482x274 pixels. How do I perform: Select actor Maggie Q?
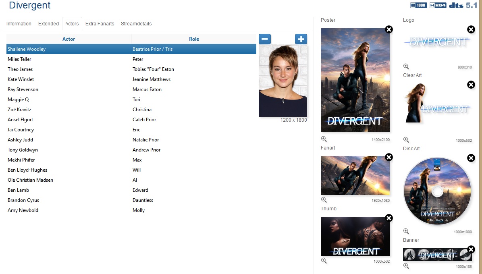pos(18,100)
